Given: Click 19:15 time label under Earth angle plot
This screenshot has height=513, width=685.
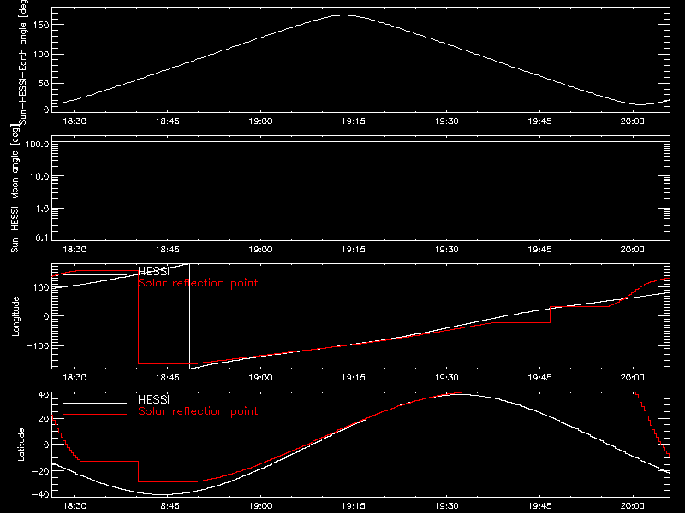Looking at the screenshot, I should [354, 121].
